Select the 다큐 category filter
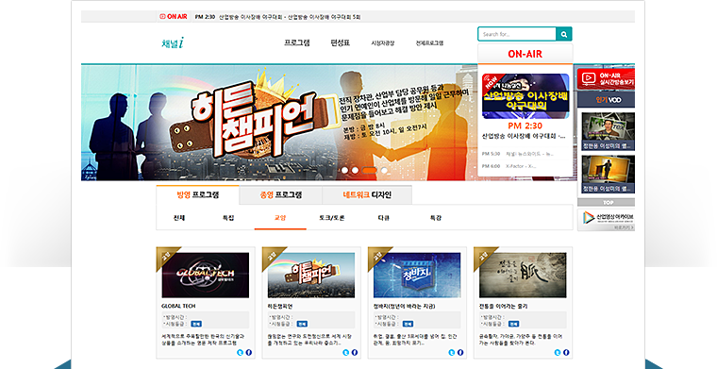 [383, 218]
